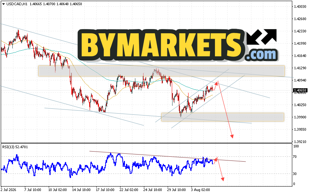
Task: Select price level 1.41640 on the scale
Action: click(300, 55)
